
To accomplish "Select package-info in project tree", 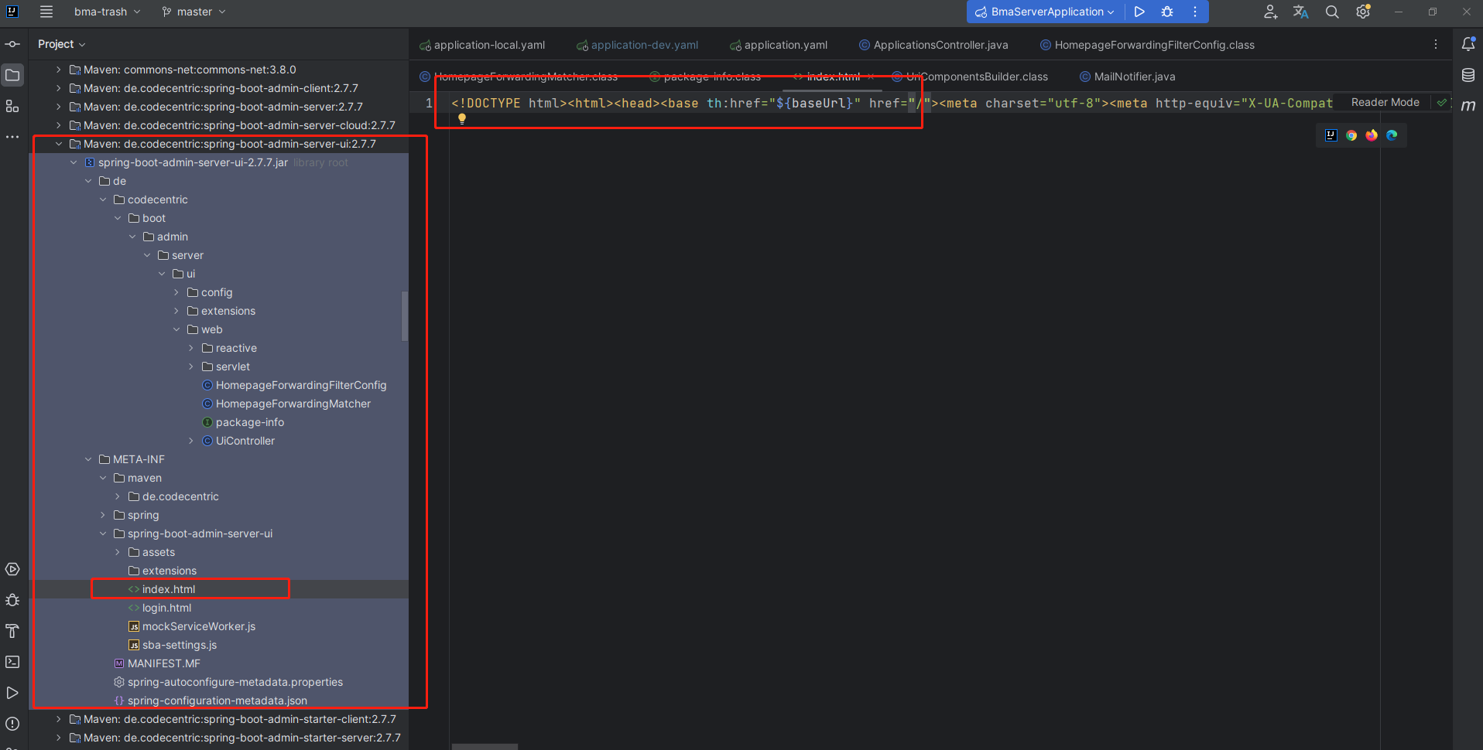I will pyautogui.click(x=249, y=422).
